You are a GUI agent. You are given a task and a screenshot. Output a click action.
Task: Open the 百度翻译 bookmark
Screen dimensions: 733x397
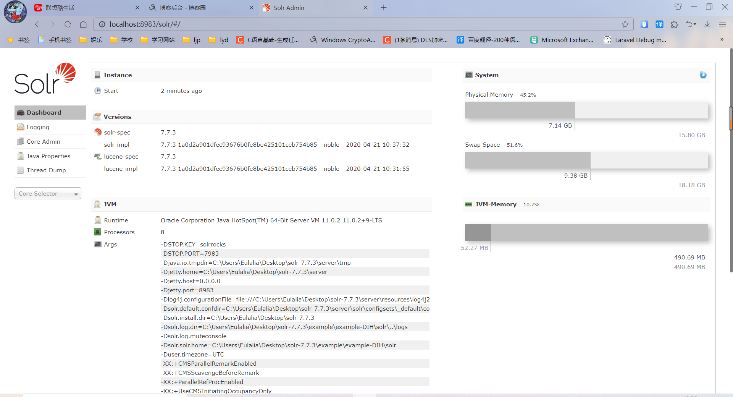click(488, 40)
